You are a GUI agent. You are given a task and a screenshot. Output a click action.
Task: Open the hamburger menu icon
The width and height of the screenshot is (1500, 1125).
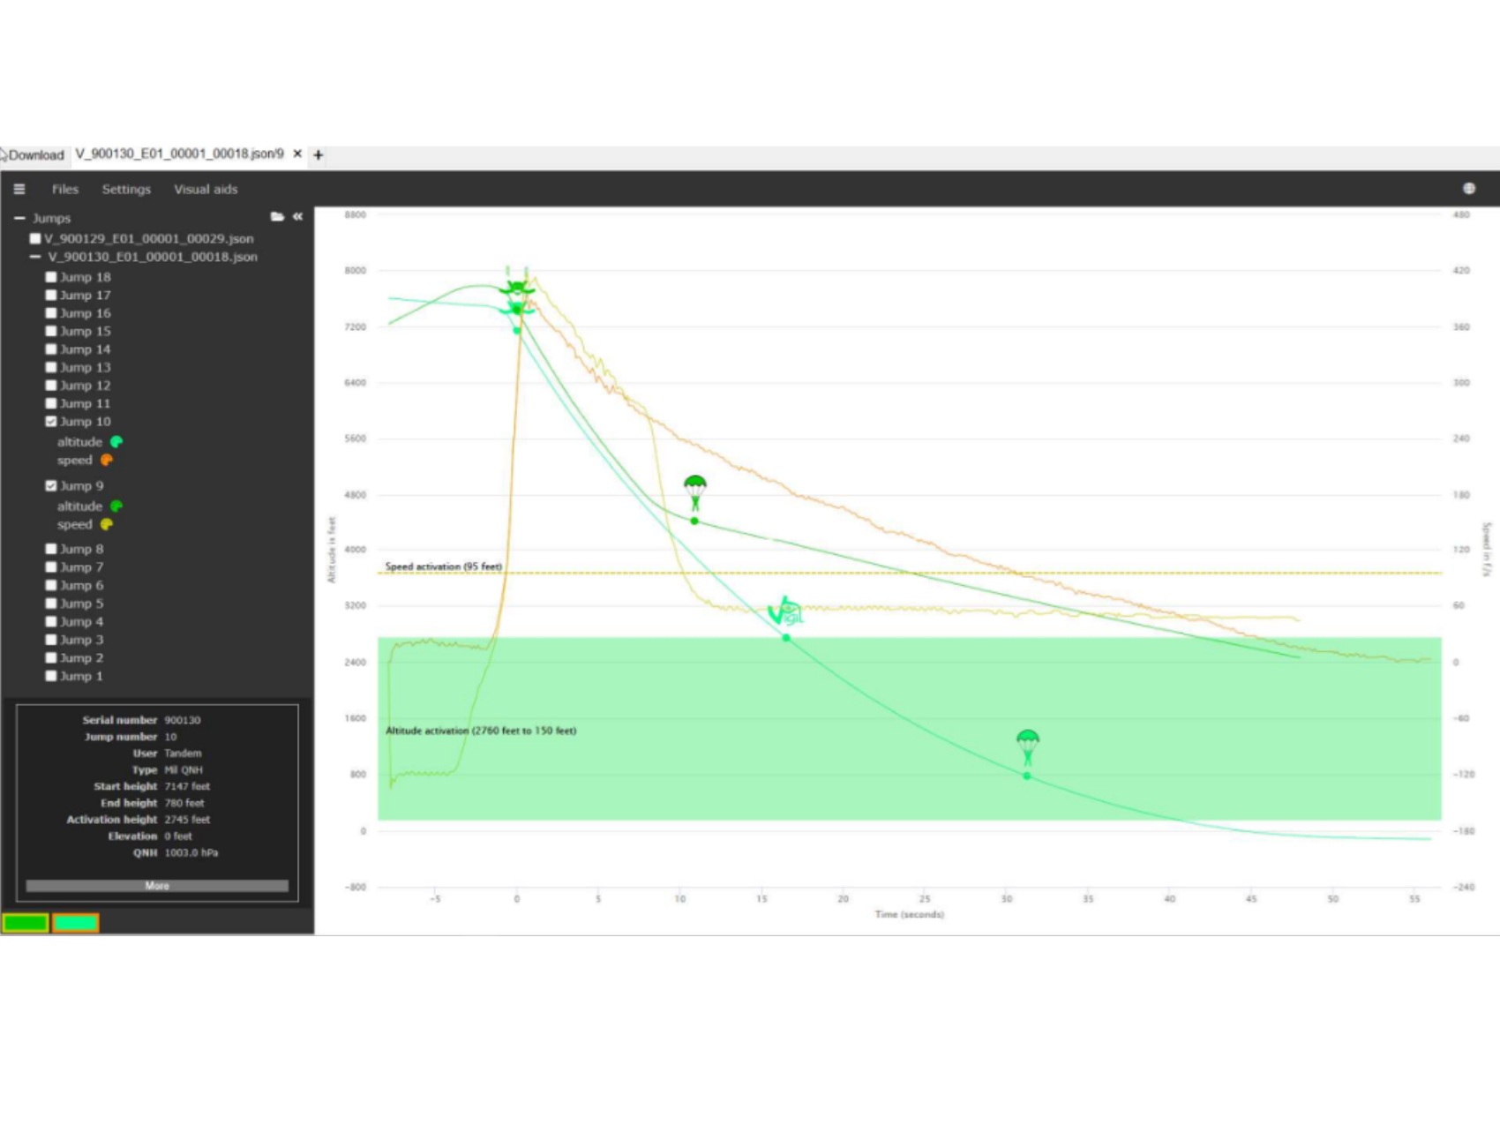tap(19, 189)
